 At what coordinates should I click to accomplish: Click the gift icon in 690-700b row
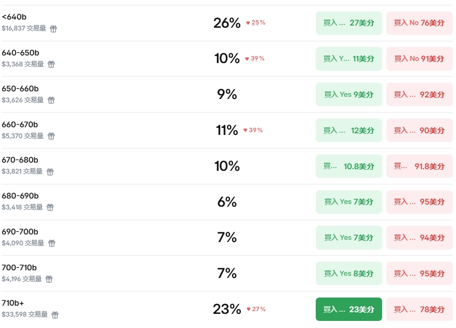(x=52, y=243)
